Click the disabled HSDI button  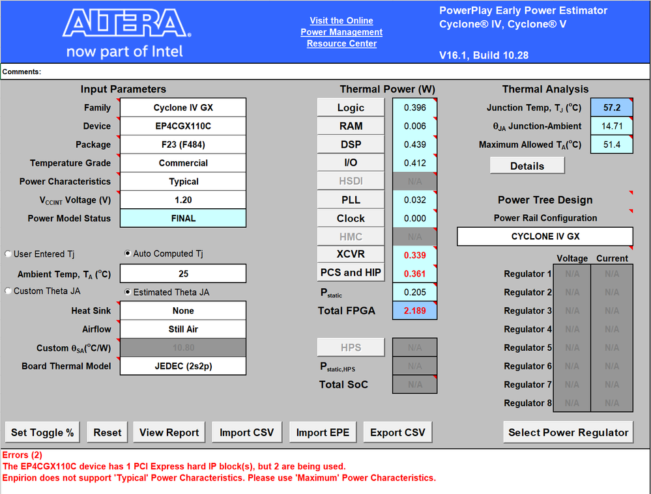[351, 181]
